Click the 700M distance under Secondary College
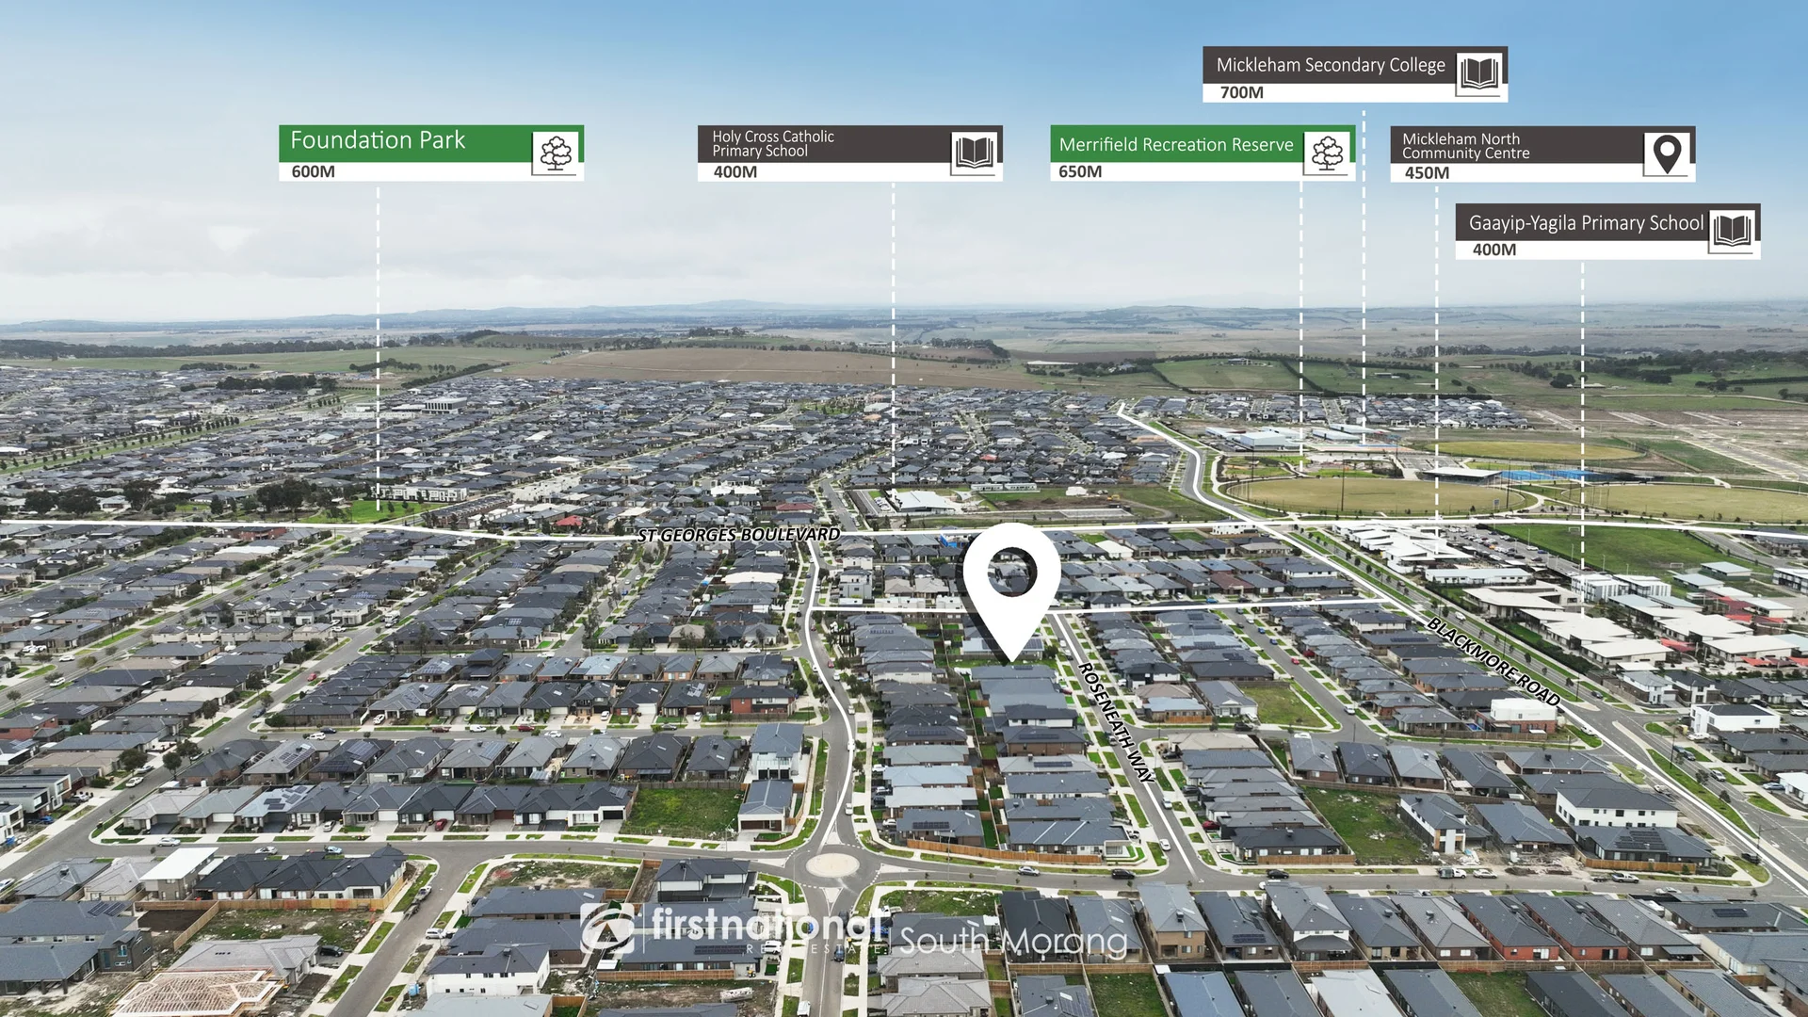1808x1017 pixels. pyautogui.click(x=1241, y=92)
